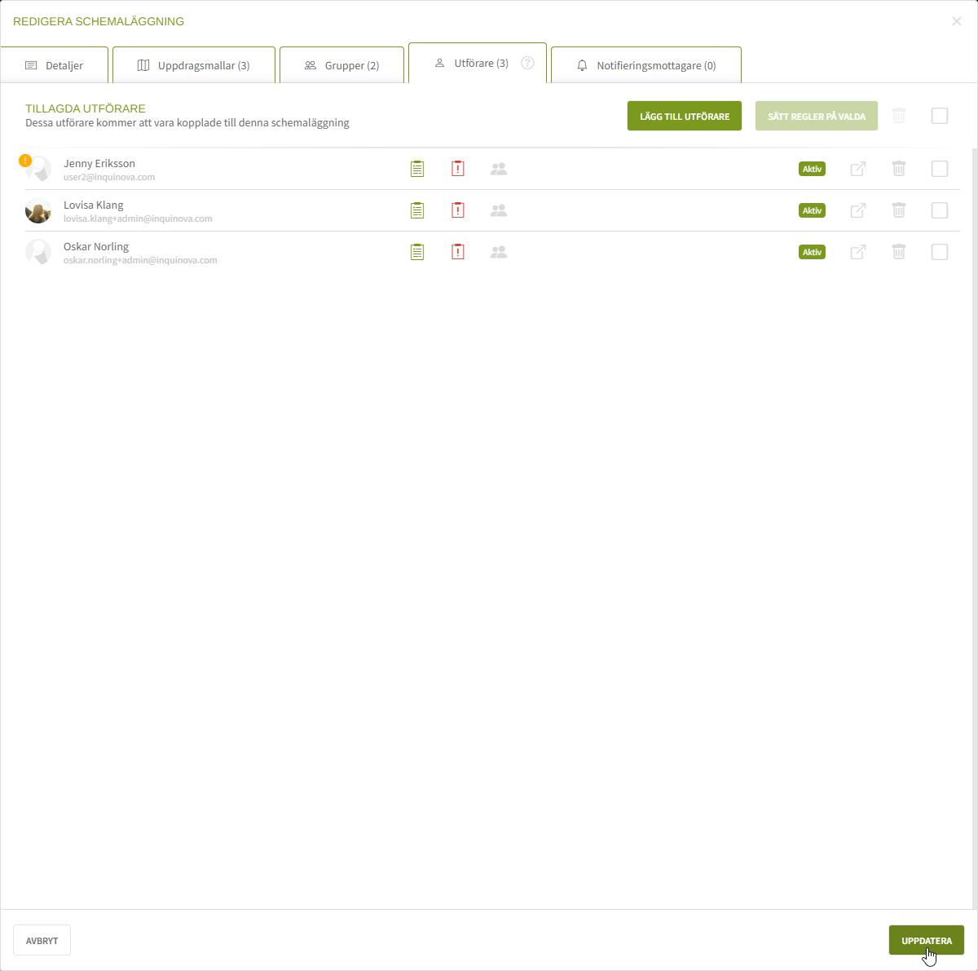This screenshot has width=978, height=971.
Task: Click Lovisa Klang's profile photo
Action: tap(38, 210)
